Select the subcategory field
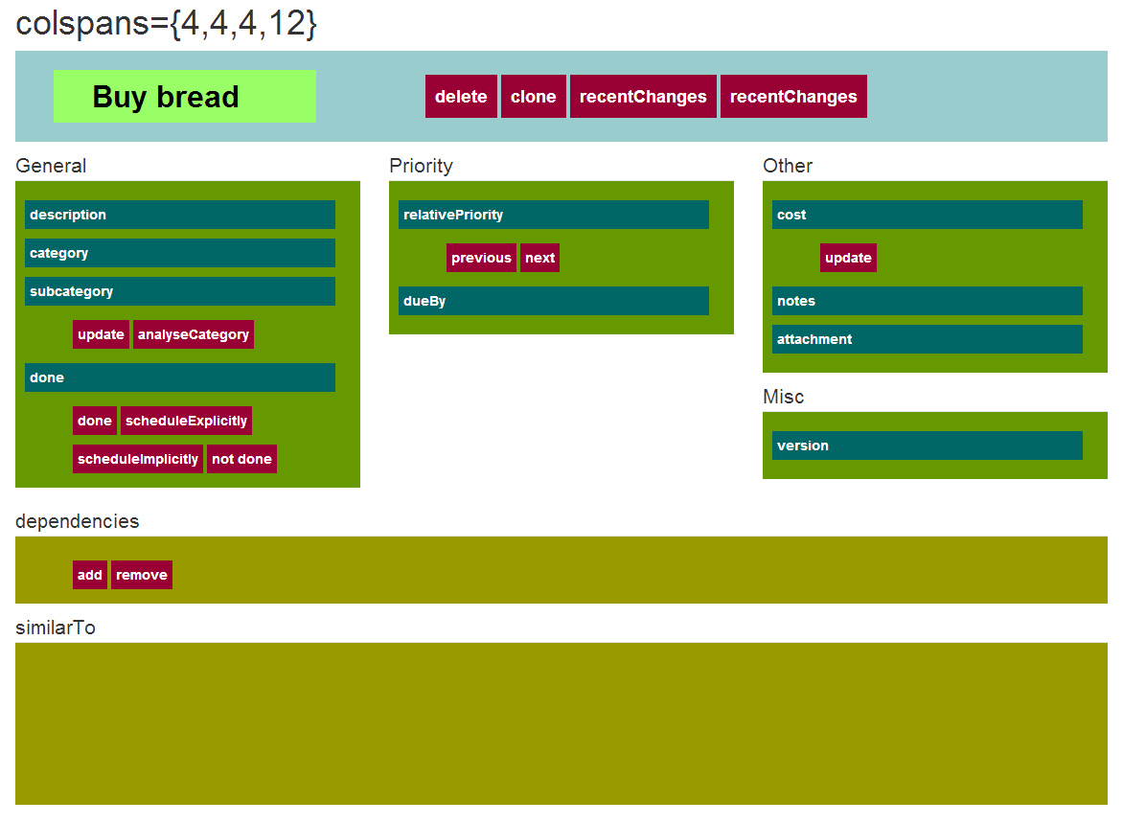The image size is (1123, 823). coord(180,291)
